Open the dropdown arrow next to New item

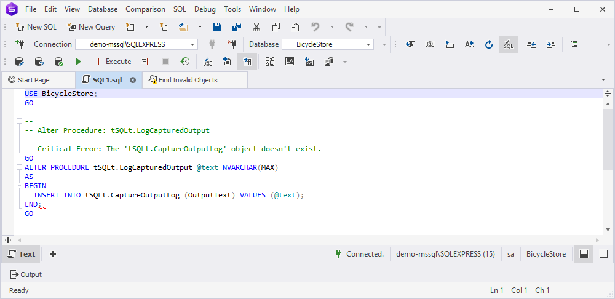click(146, 27)
